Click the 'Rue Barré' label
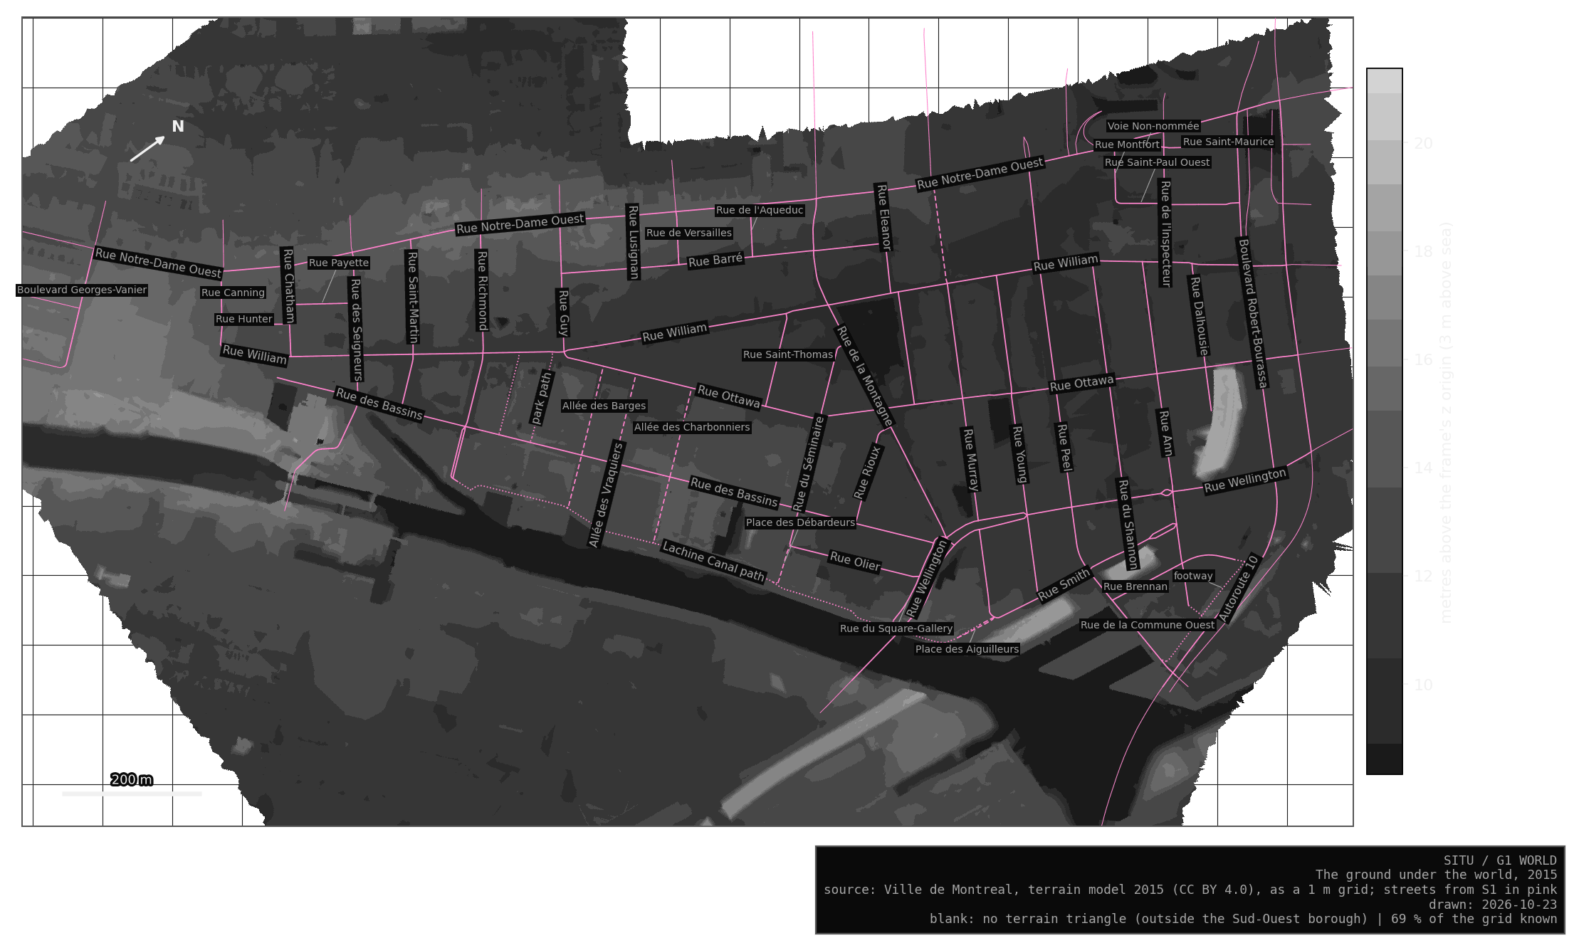 click(x=715, y=260)
